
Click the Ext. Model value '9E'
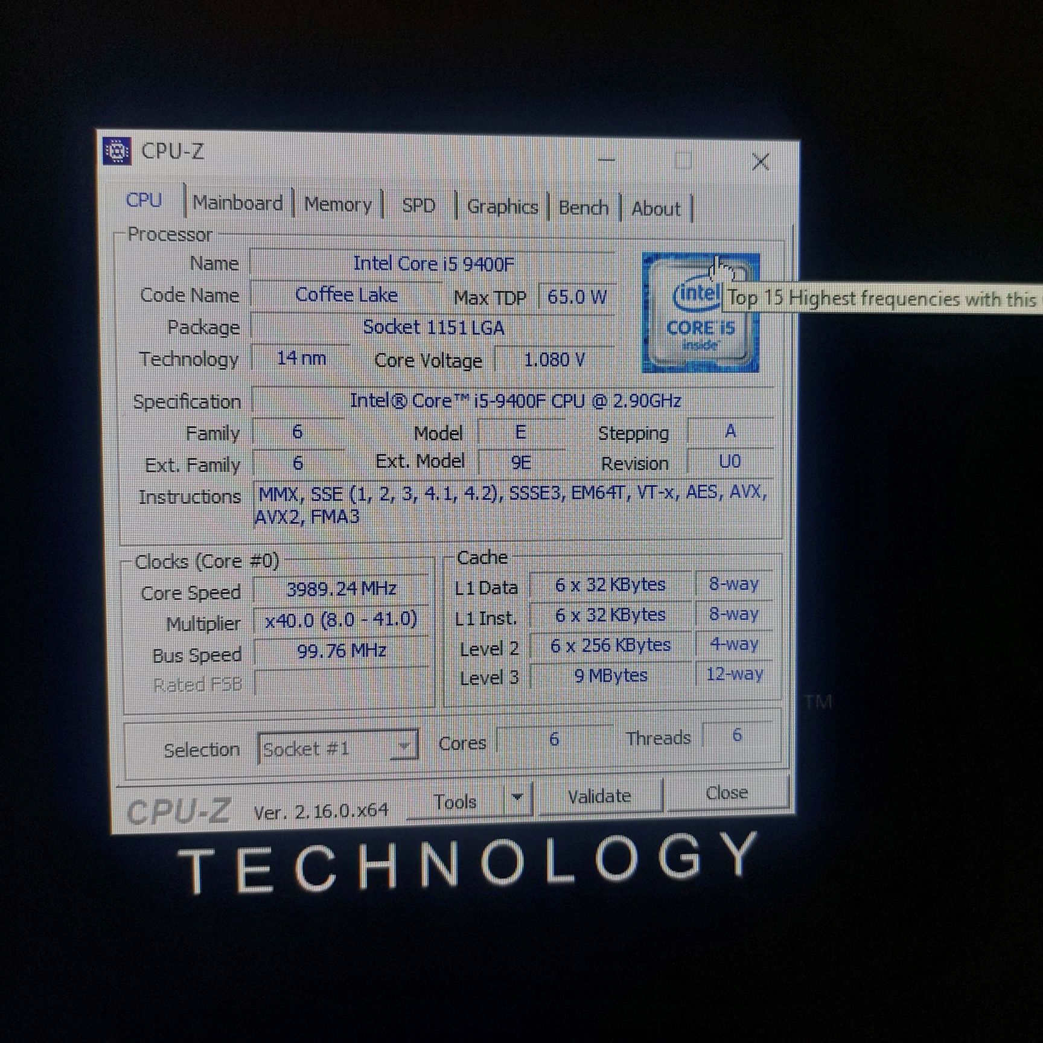[521, 462]
